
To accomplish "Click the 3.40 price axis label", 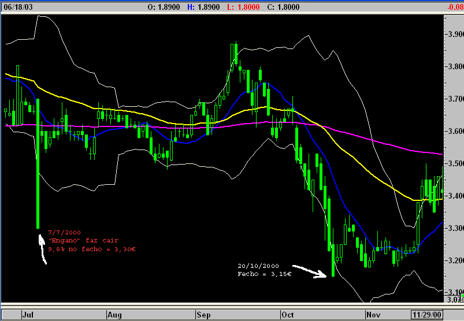I will [456, 196].
